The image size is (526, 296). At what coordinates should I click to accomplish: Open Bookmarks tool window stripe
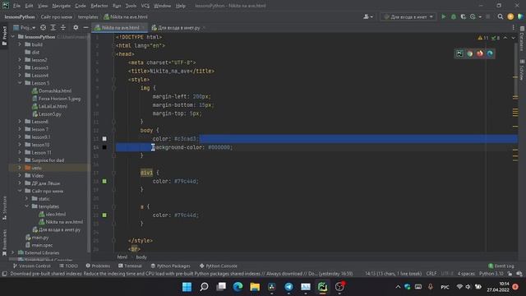click(x=4, y=243)
